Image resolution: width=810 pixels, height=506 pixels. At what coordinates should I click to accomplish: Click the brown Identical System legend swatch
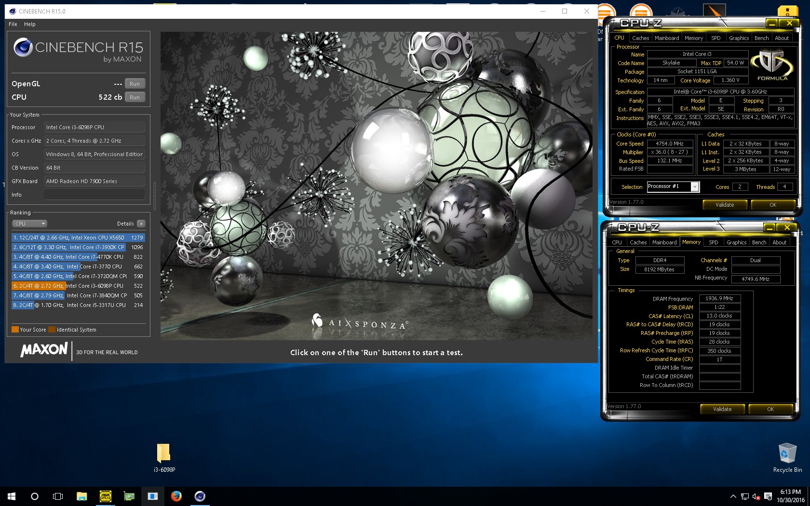(x=52, y=330)
